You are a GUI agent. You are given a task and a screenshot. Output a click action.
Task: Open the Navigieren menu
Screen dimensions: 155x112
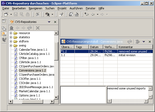pyautogui.click(x=36, y=8)
